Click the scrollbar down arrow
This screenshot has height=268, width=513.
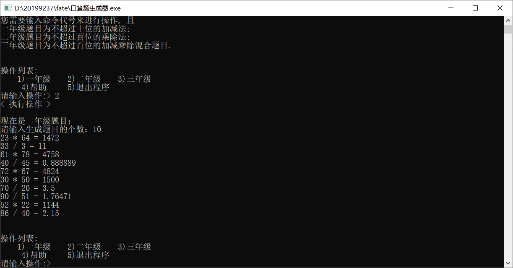pyautogui.click(x=508, y=264)
